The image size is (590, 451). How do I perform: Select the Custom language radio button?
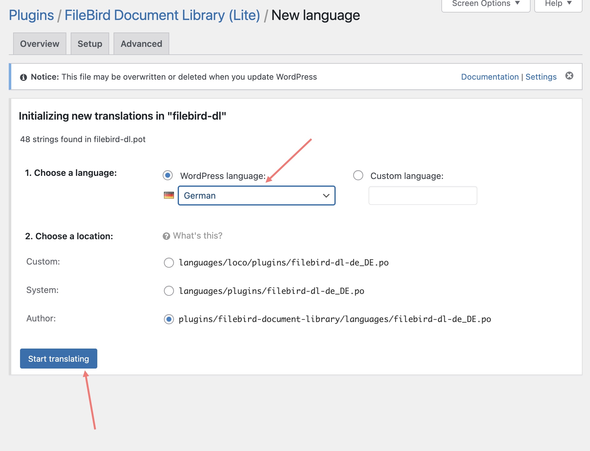coord(358,176)
